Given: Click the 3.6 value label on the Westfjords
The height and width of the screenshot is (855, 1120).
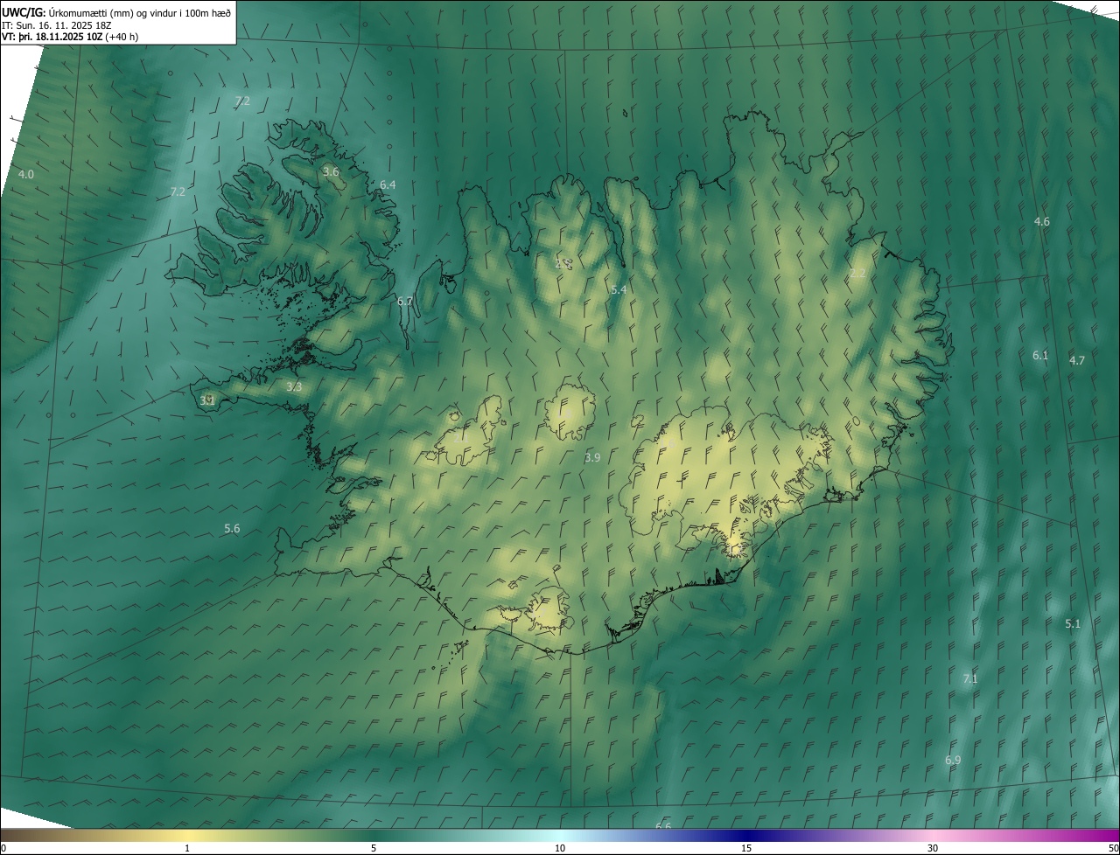Looking at the screenshot, I should (x=331, y=172).
